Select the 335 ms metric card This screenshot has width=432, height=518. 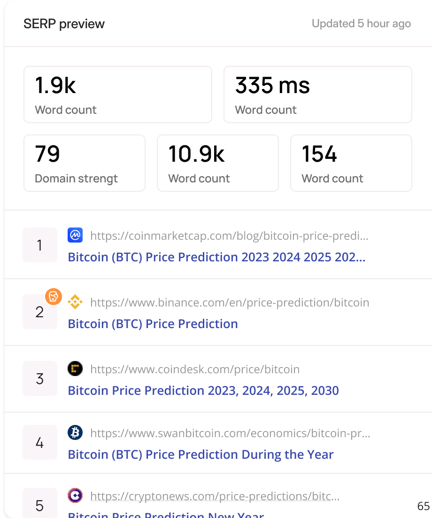click(318, 94)
